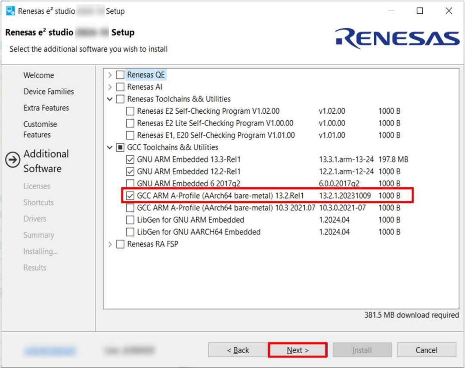Collapse Renesas Toolchains && Utilities group
Image resolution: width=465 pixels, height=368 pixels.
[x=110, y=99]
